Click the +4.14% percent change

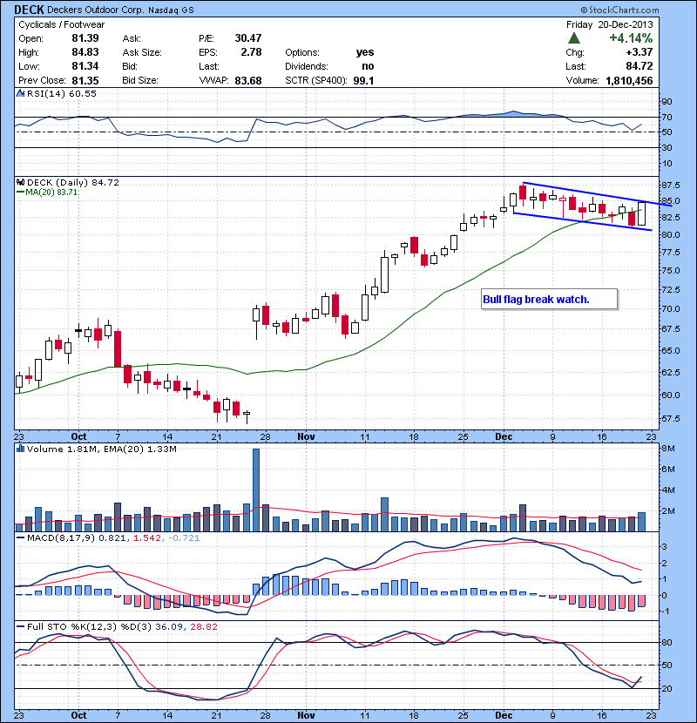[631, 37]
